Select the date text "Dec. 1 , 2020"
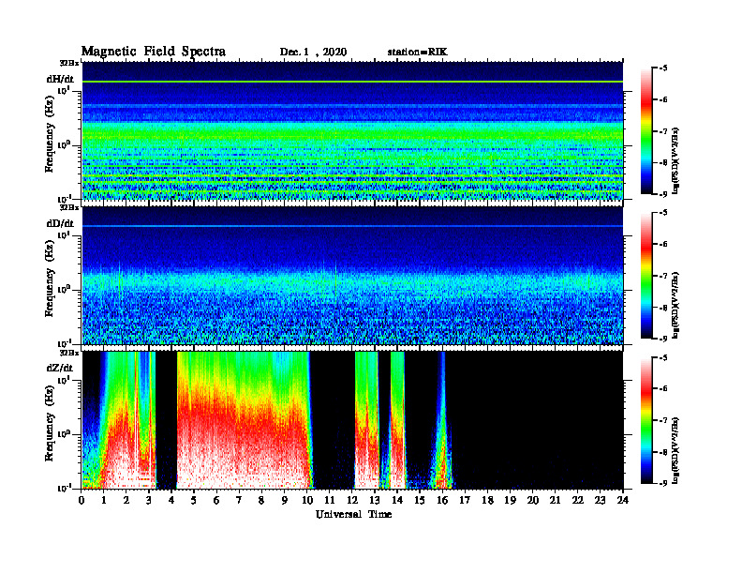742x574 pixels. (313, 53)
